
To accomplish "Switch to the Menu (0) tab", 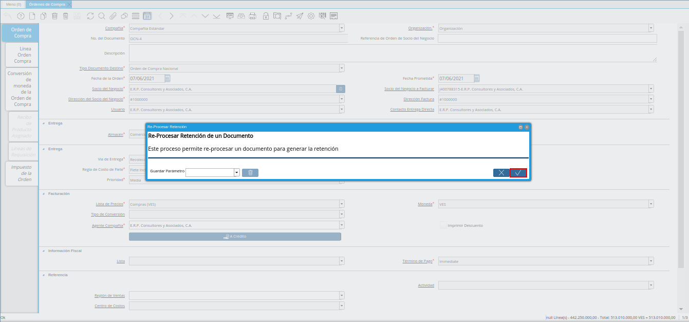I will coord(13,4).
